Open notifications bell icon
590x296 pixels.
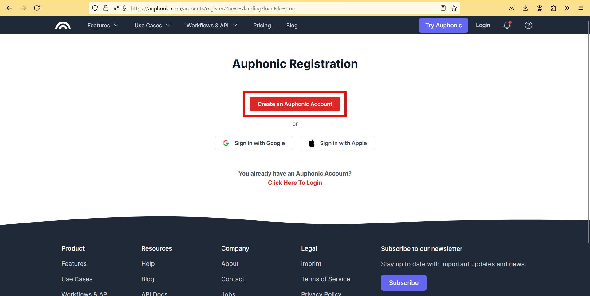point(507,25)
